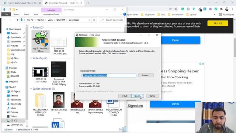The height and width of the screenshot is (133, 236).
Task: Open the View ribbon tab
Action: [36, 14]
